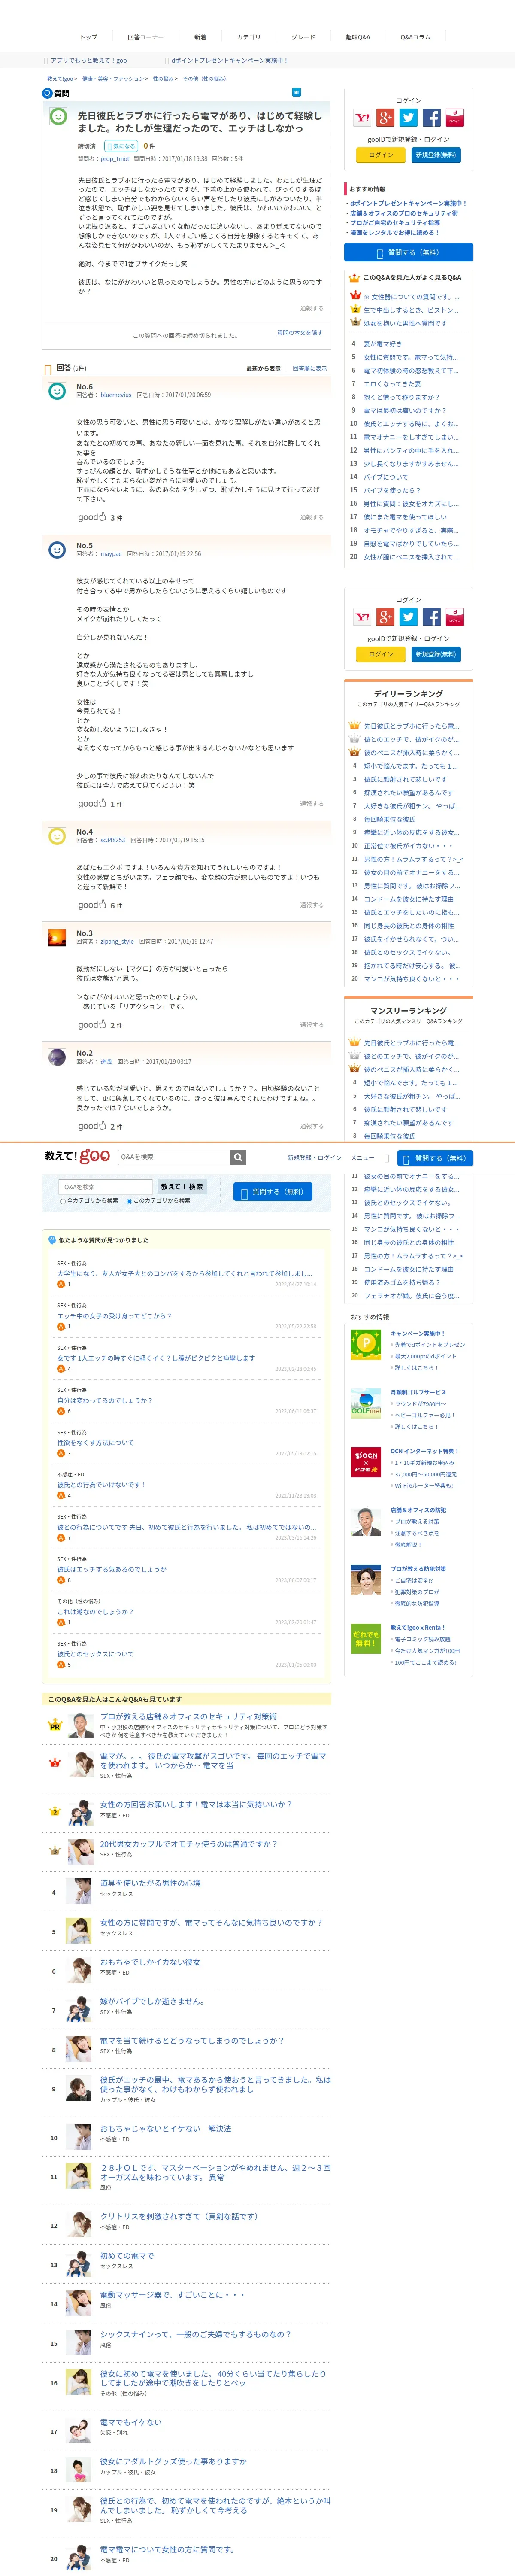The image size is (515, 2576).
Task: Open プロが教える店舗＆オフィスのセキュリティ対策術 PR link
Action: coord(188,1717)
